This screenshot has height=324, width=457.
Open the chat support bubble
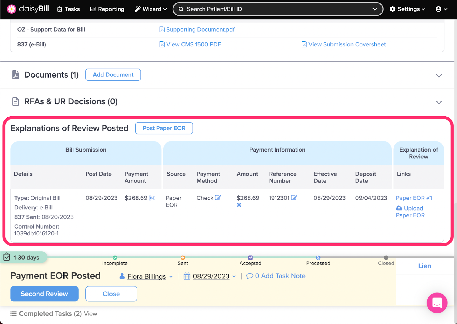point(437,303)
